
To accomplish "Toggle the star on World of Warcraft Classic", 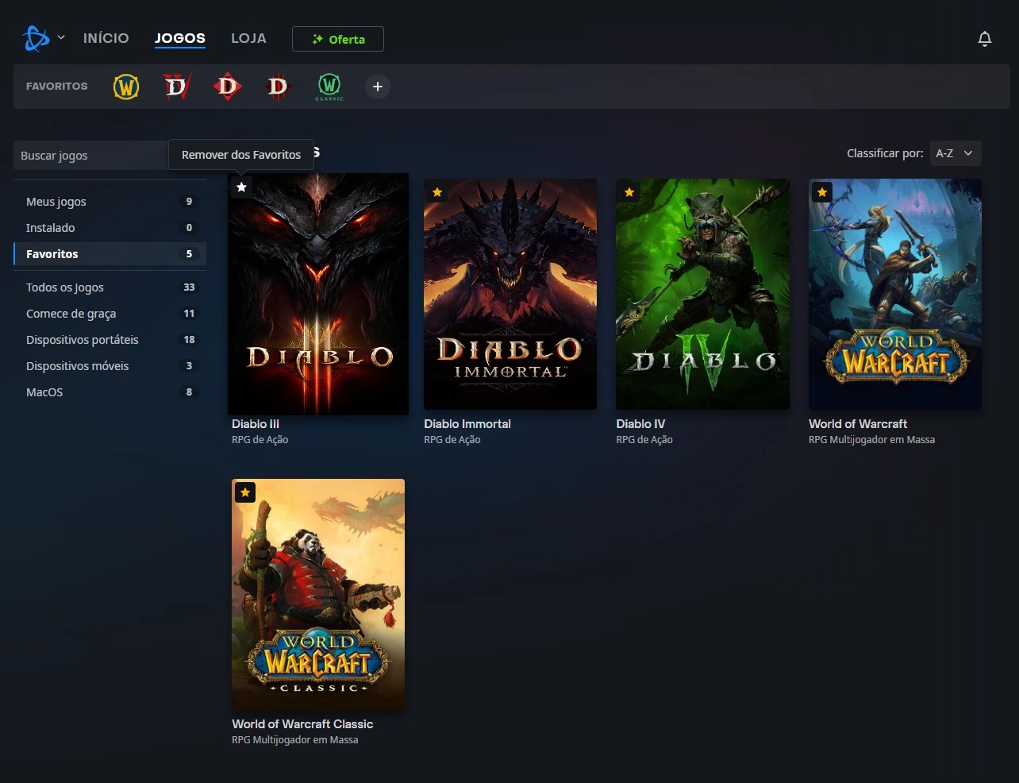I will click(x=245, y=492).
